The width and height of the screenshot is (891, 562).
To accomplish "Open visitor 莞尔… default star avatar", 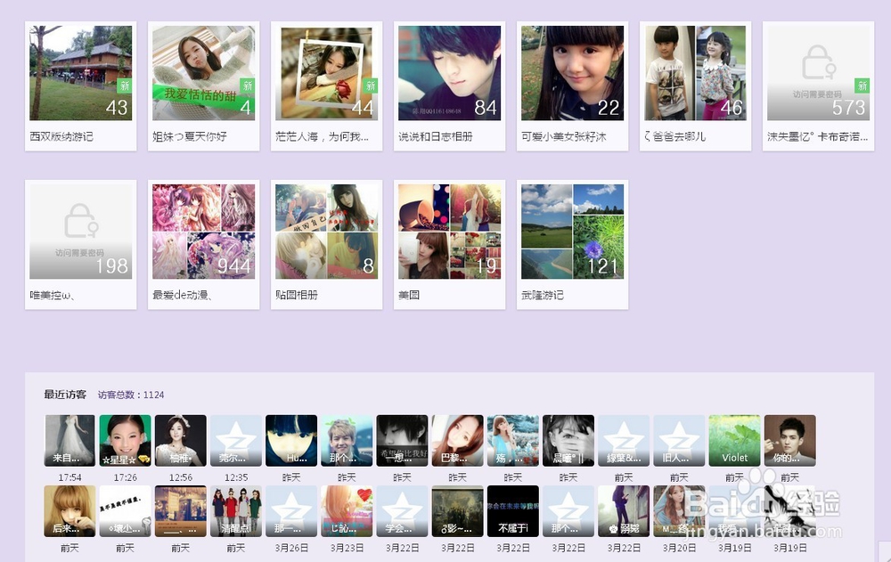I will click(x=236, y=440).
